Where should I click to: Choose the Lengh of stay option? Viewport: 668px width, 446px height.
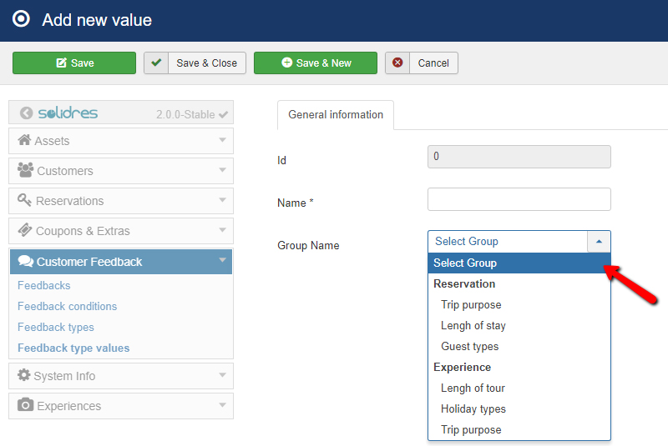click(x=473, y=326)
